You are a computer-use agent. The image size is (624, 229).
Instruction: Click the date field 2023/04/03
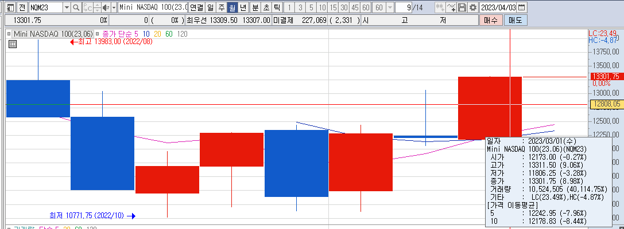point(498,7)
